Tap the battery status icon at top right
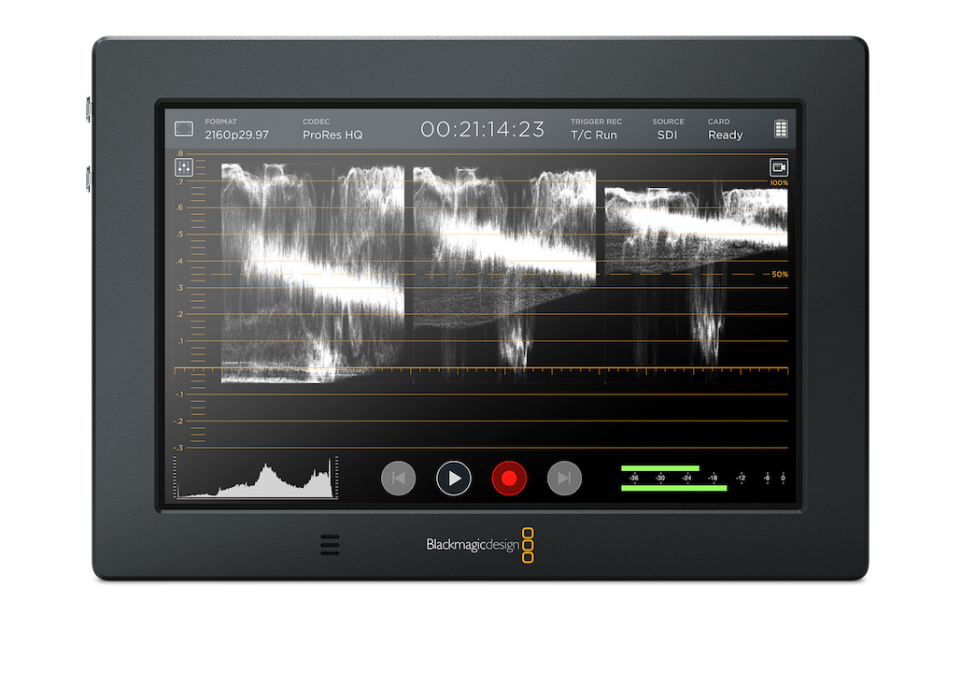This screenshot has width=961, height=673. click(x=781, y=128)
